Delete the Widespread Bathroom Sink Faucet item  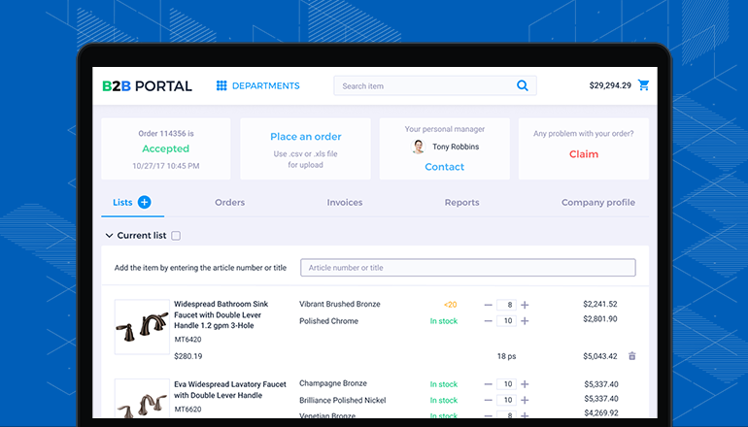[632, 356]
